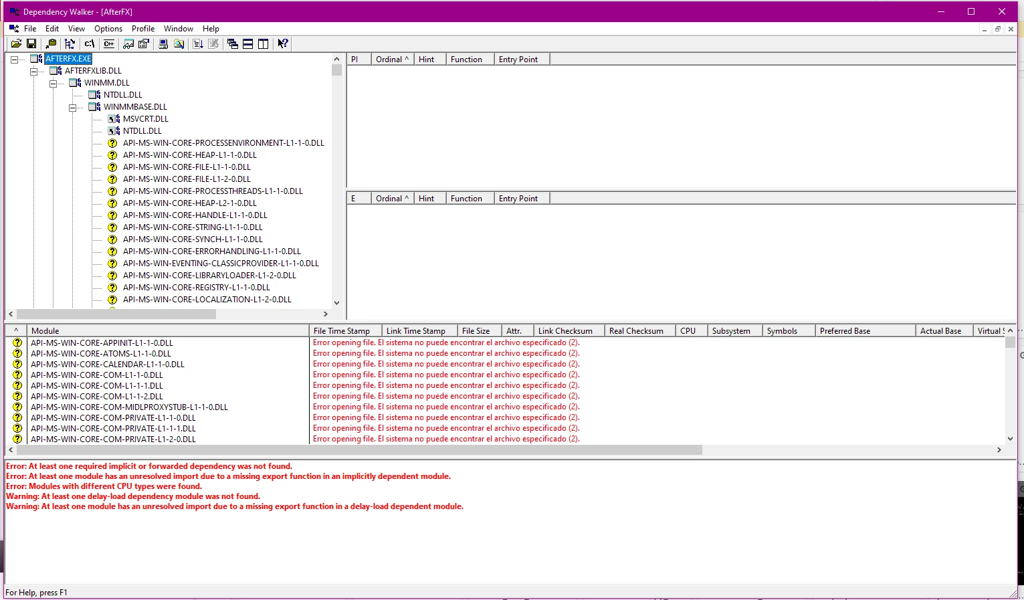Image resolution: width=1024 pixels, height=600 pixels.
Task: Open module Properties toolbar icon
Action: tap(144, 43)
